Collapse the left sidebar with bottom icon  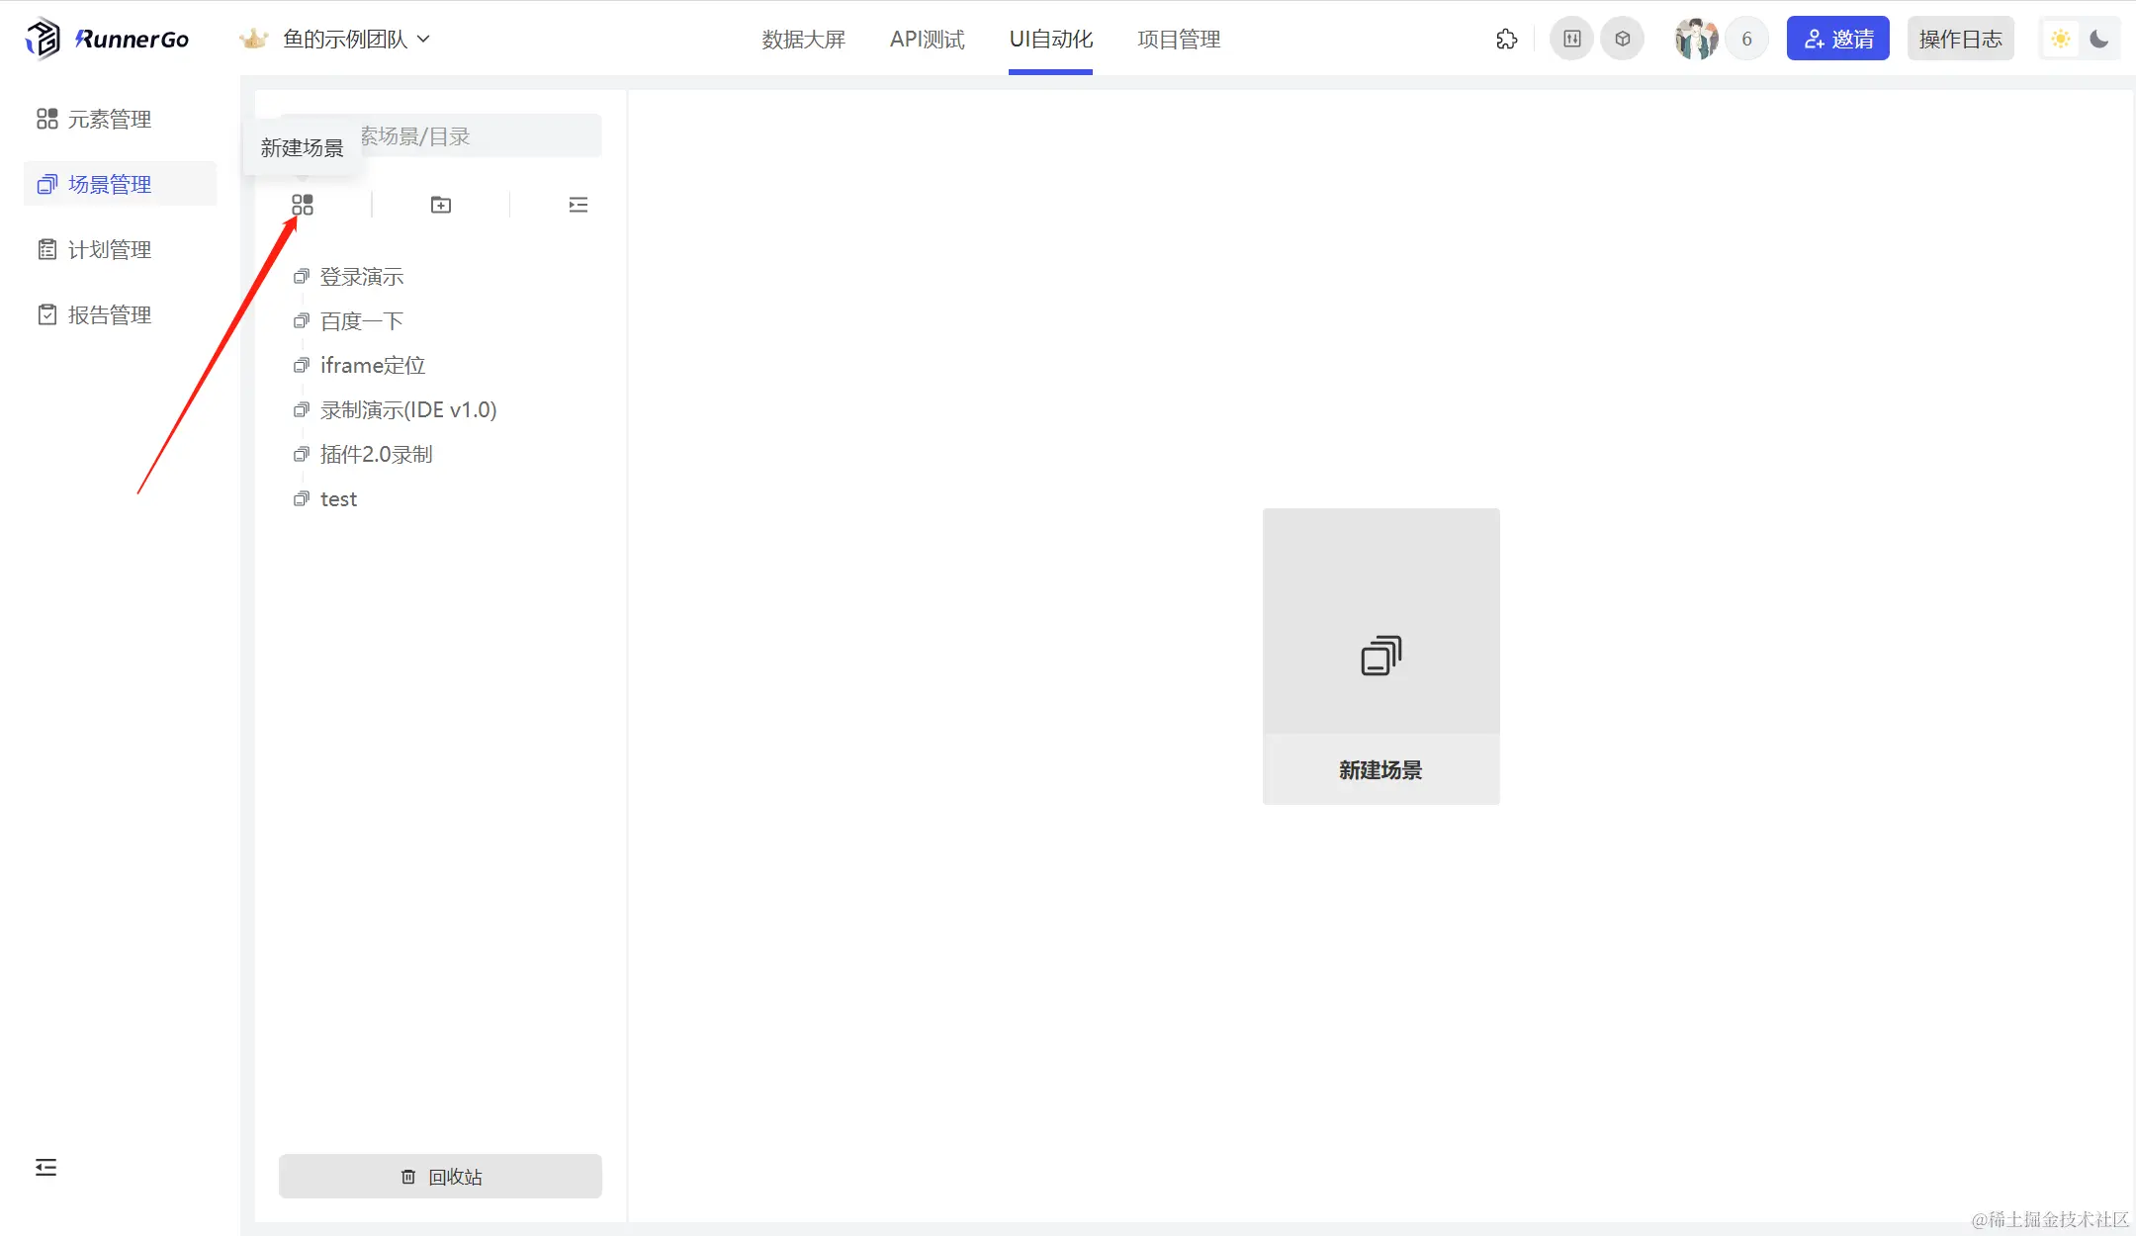pos(45,1168)
